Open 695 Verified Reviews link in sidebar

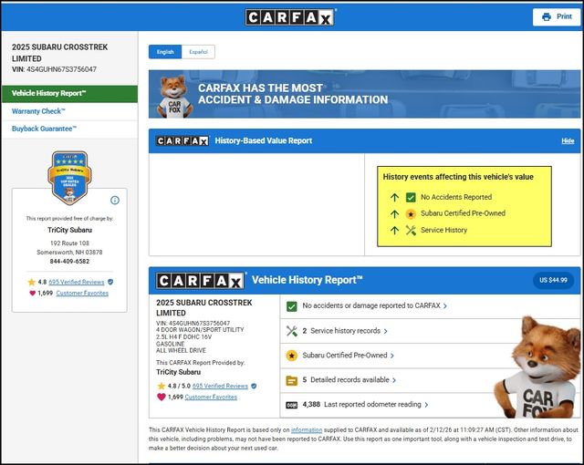coord(77,282)
